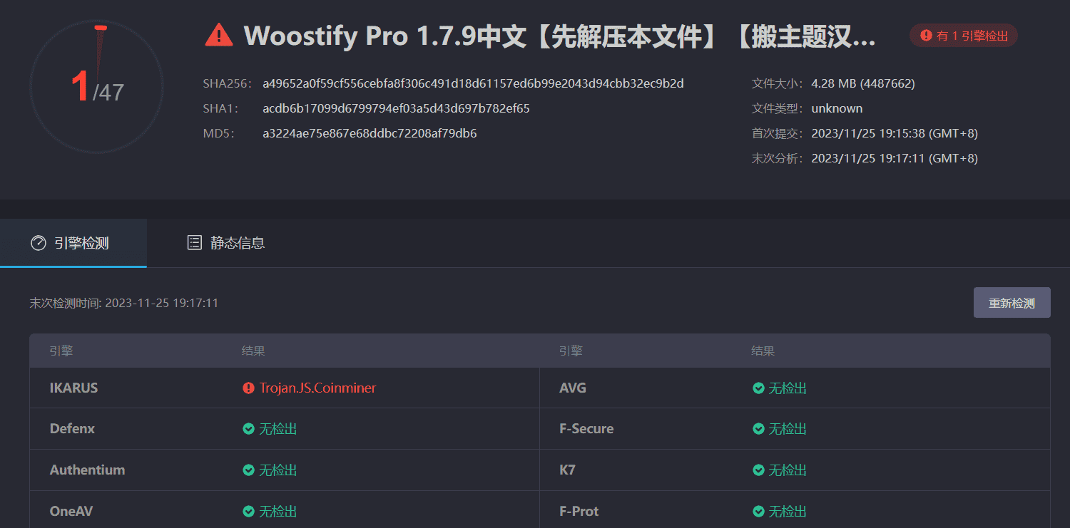
Task: Click the left 引擎 column header
Action: (61, 351)
